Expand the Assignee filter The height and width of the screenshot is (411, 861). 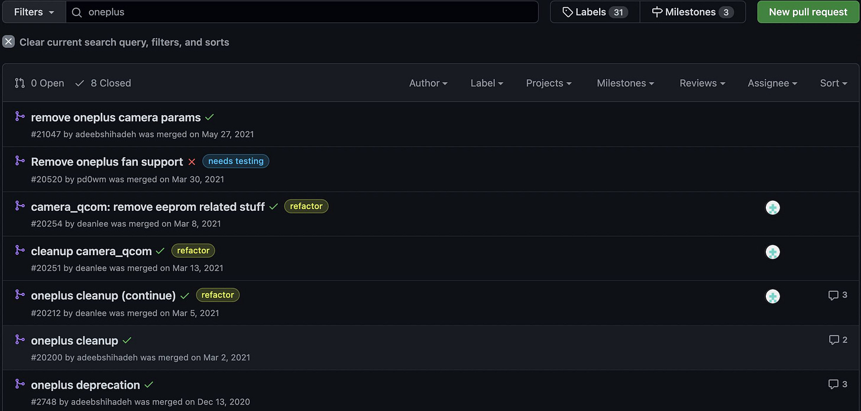(772, 83)
